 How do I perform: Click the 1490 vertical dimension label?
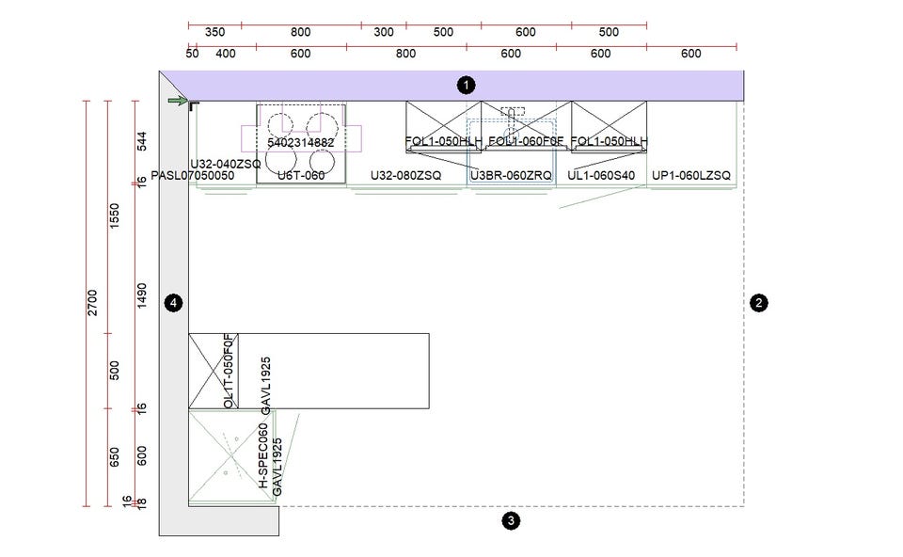click(142, 295)
